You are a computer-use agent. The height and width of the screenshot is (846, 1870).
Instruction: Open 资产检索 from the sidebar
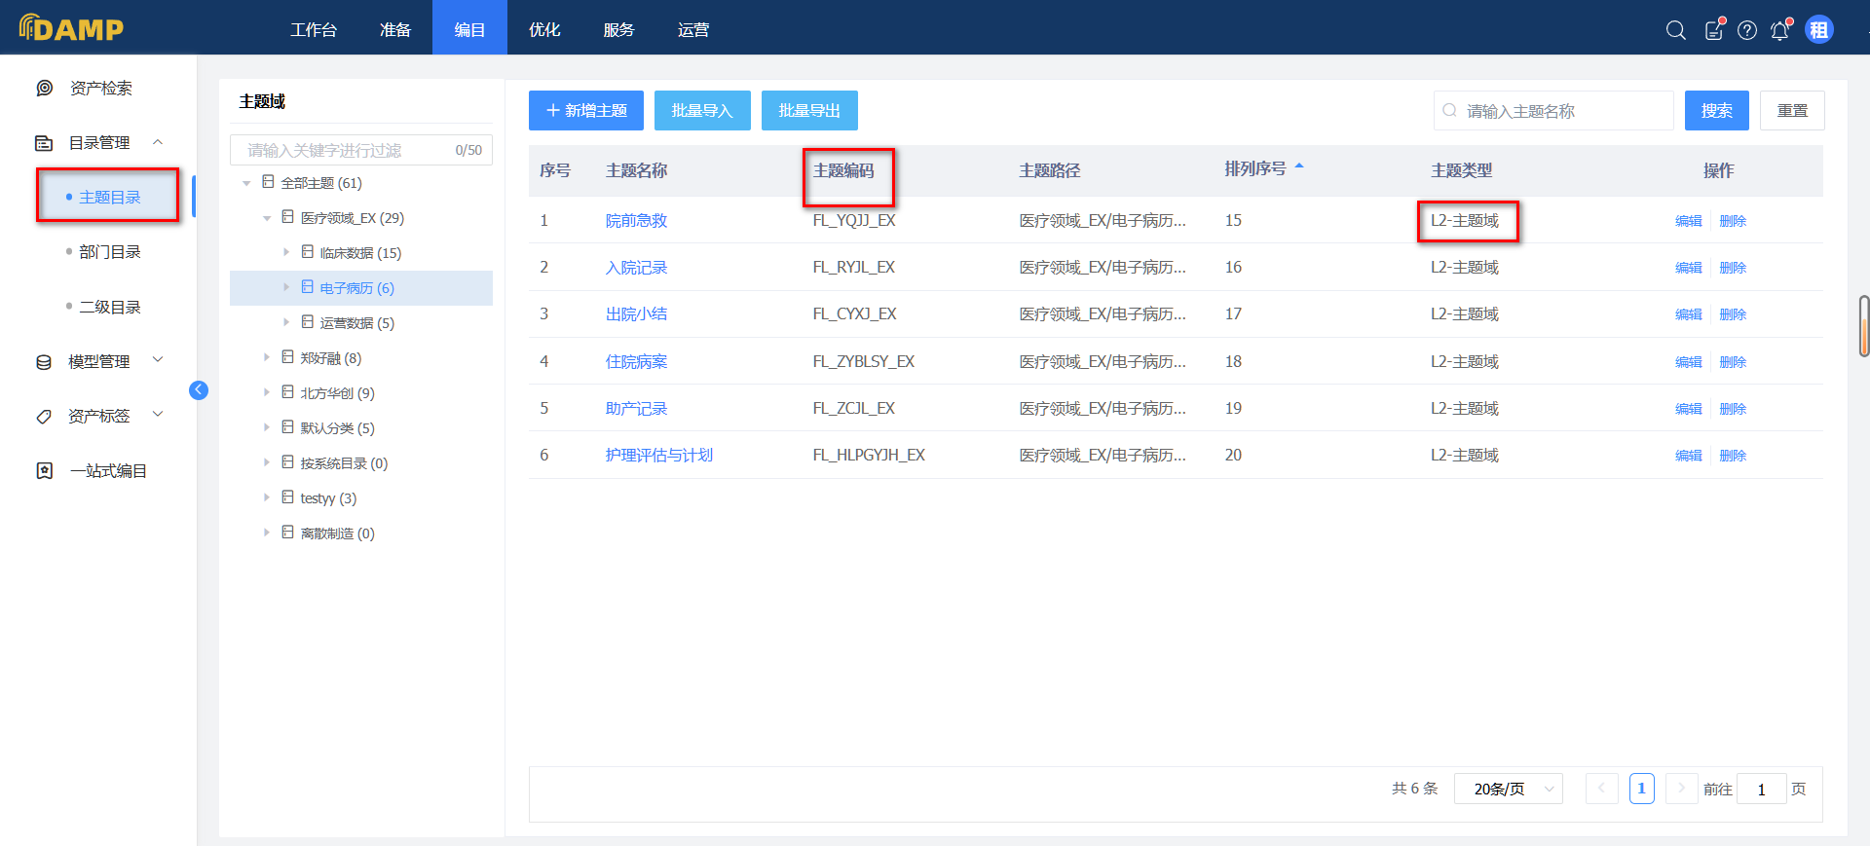100,89
